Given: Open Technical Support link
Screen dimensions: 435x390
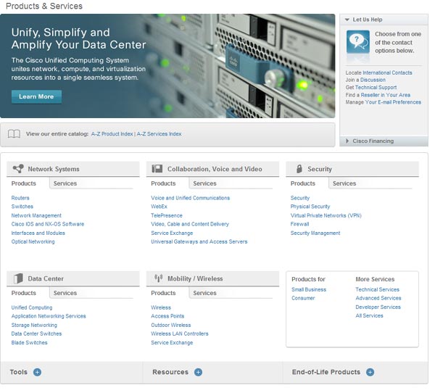Looking at the screenshot, I should point(376,88).
